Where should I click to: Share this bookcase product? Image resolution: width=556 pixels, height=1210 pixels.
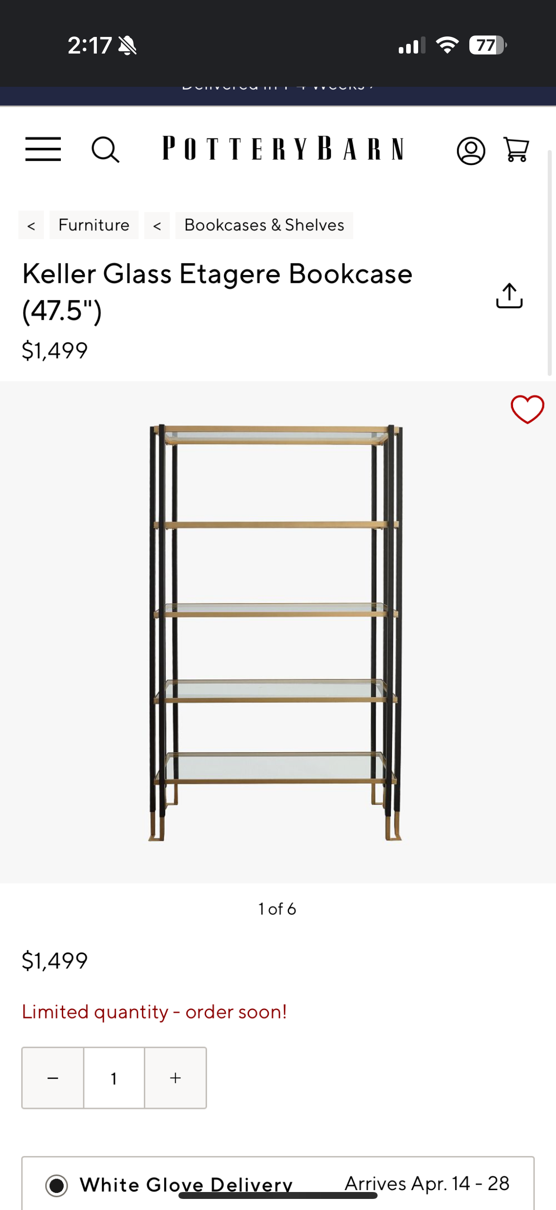pos(509,295)
